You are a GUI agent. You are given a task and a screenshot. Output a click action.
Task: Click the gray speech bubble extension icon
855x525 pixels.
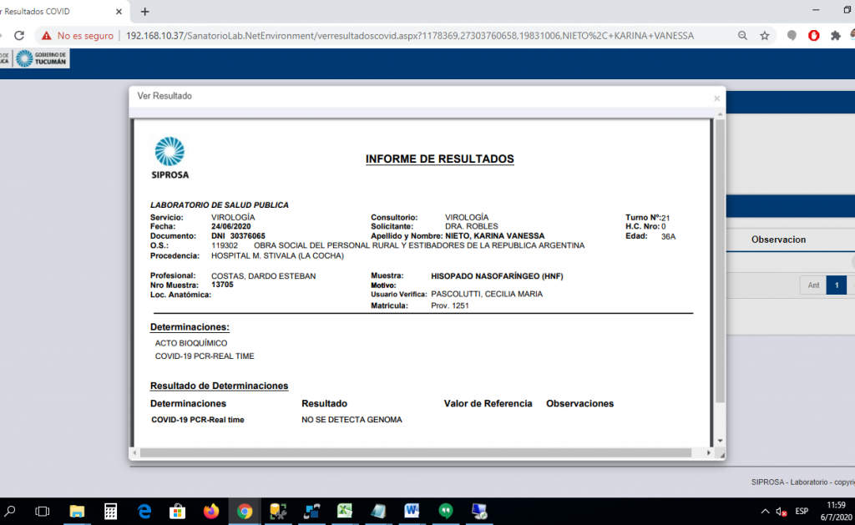(x=792, y=36)
